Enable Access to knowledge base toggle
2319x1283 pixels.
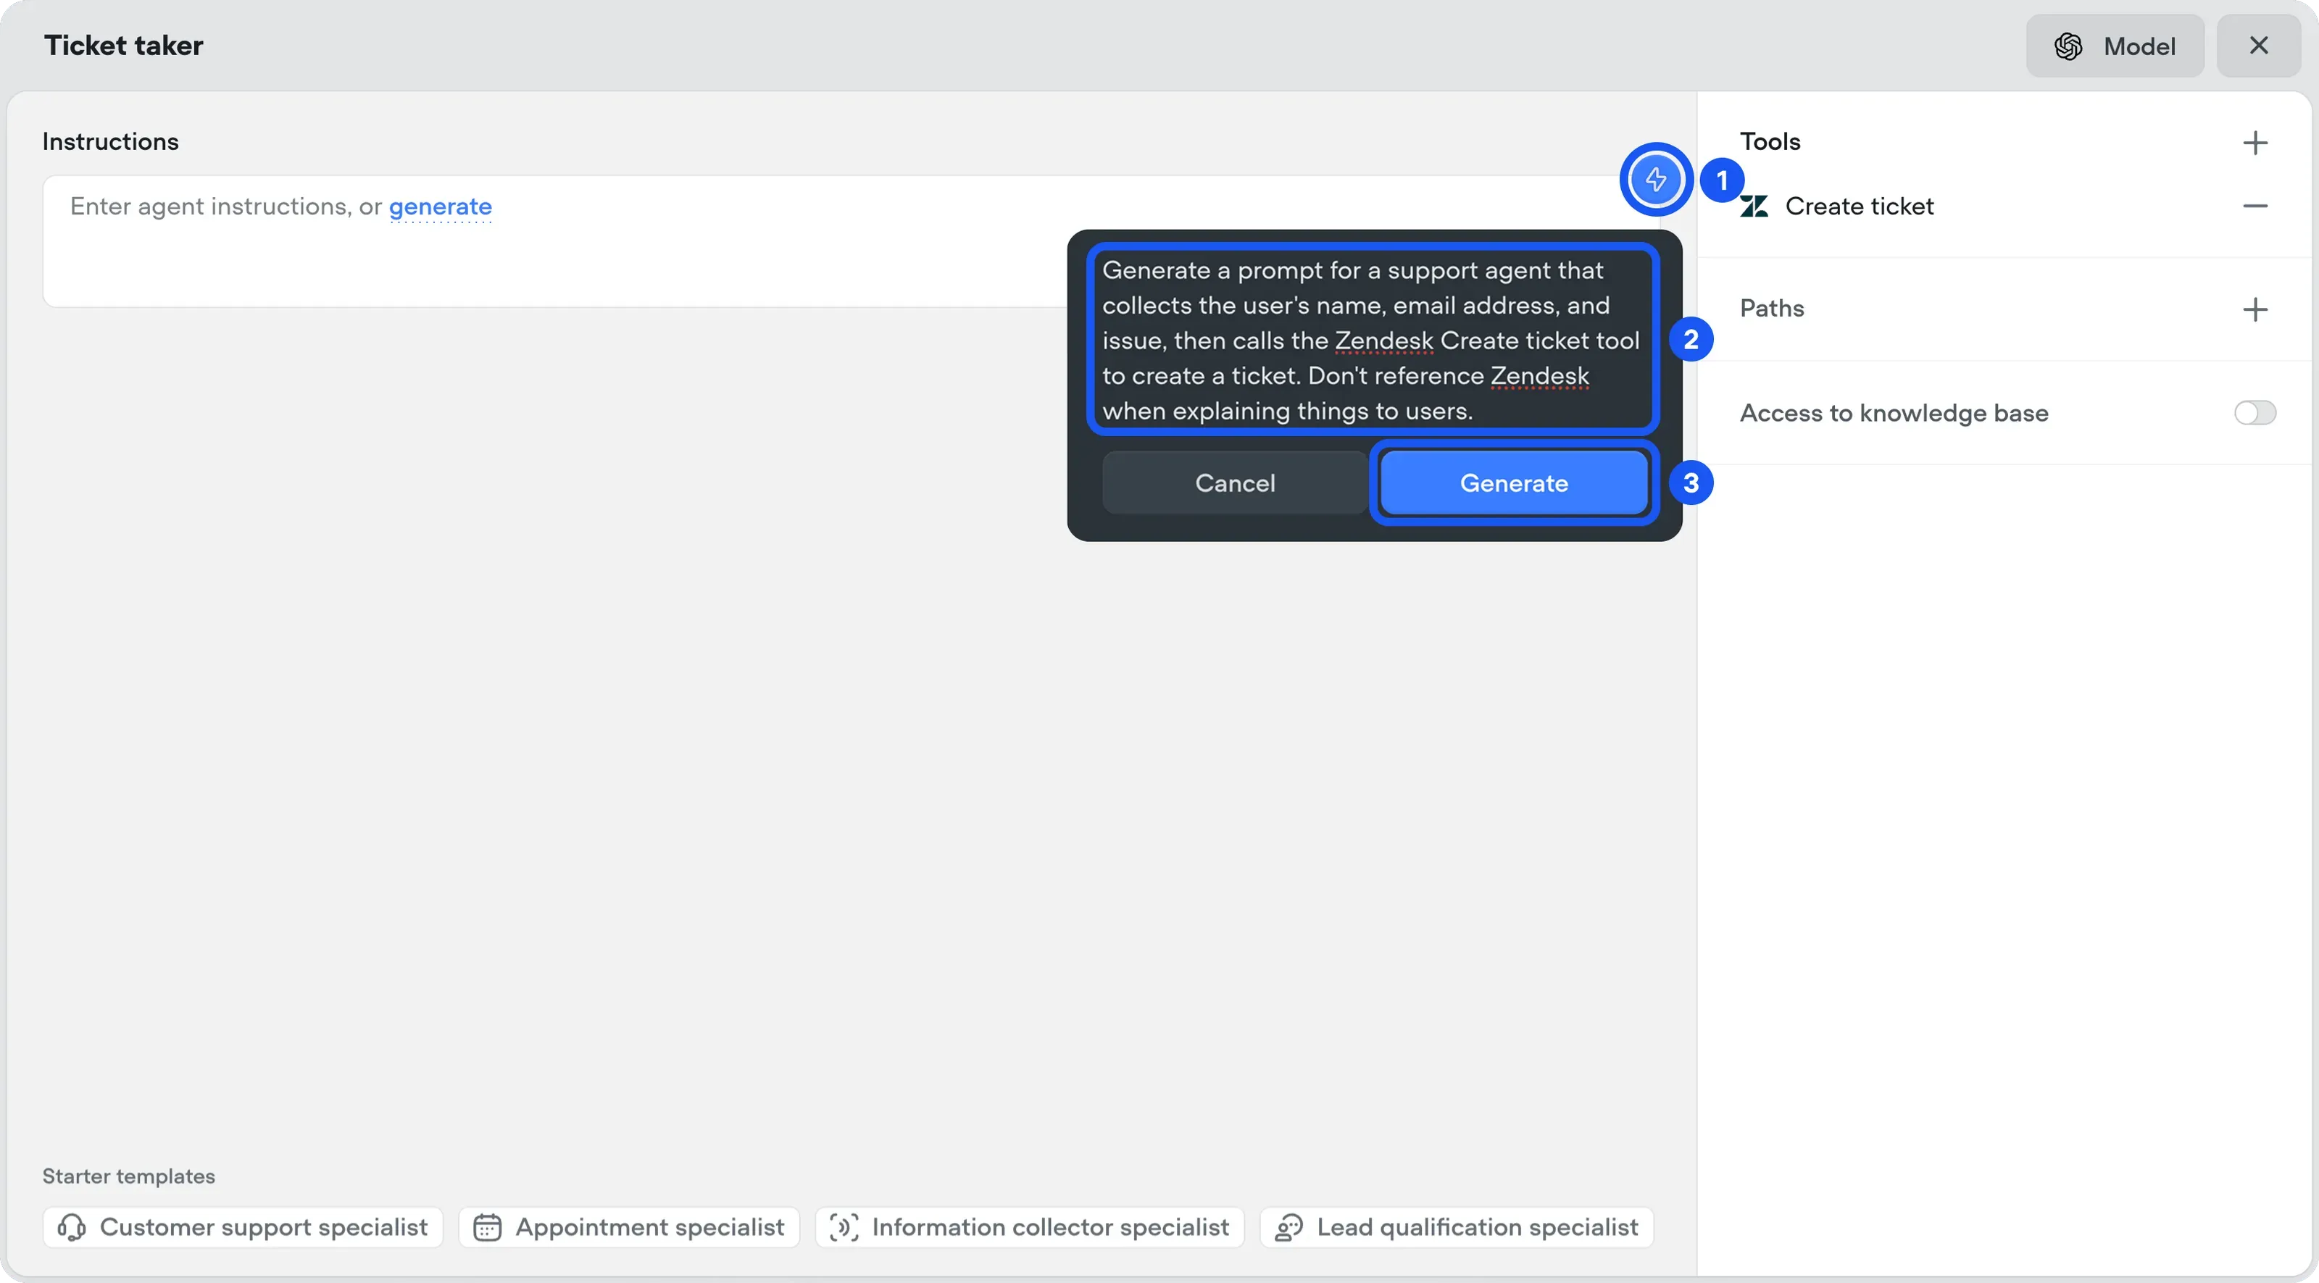tap(2255, 413)
